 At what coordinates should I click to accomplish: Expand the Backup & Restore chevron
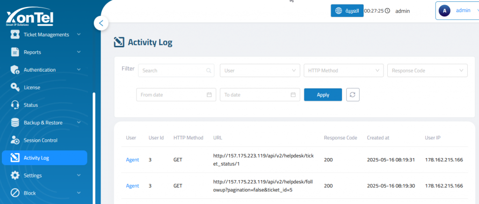tap(79, 123)
